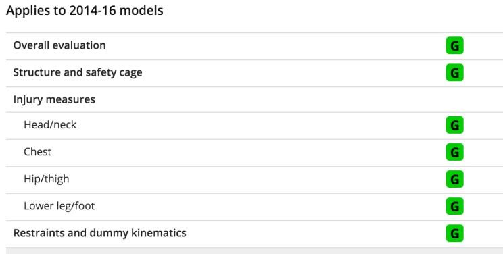Click the gray bar below the ratings table
Image resolution: width=503 pixels, height=254 pixels.
pyautogui.click(x=254, y=251)
